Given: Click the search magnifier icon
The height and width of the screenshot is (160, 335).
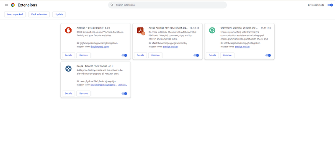Looking at the screenshot, I should (112, 5).
